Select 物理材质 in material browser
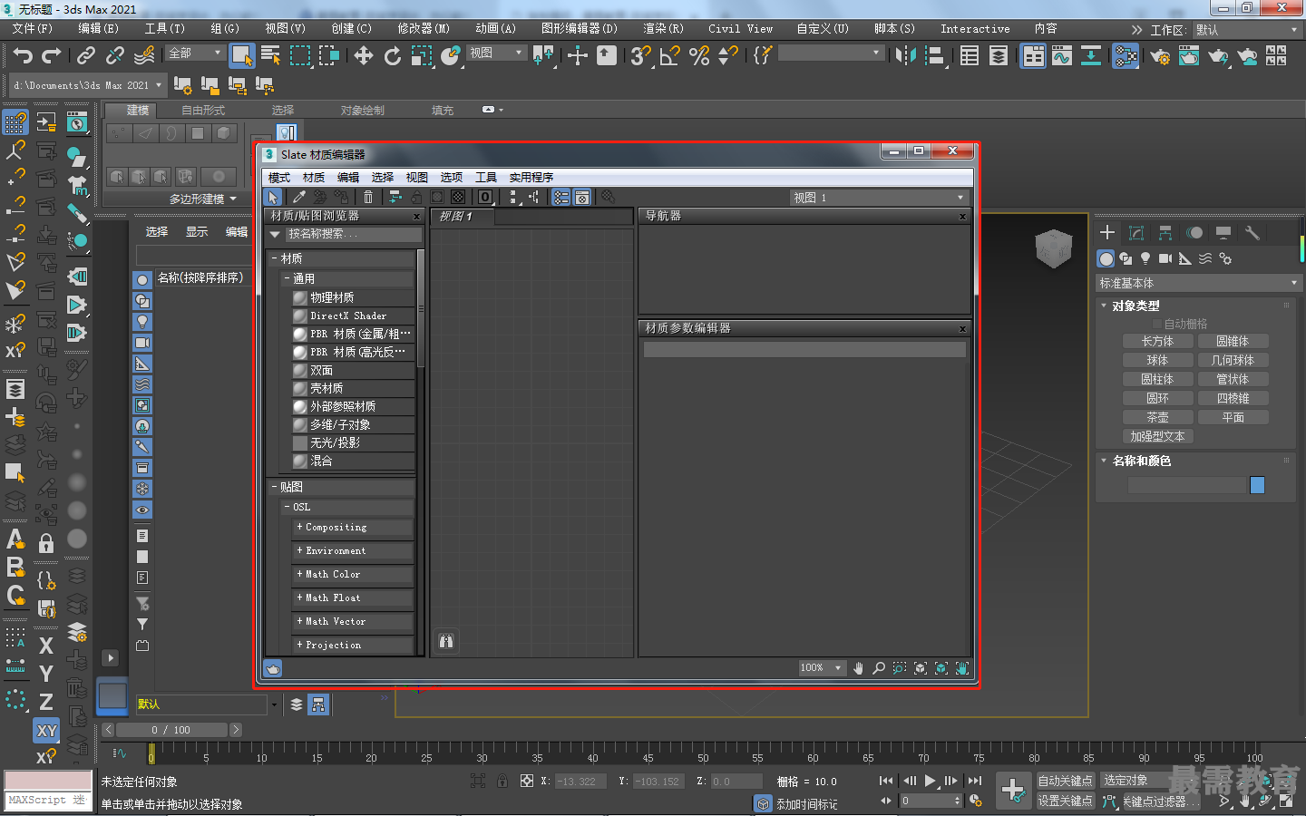Image resolution: width=1306 pixels, height=816 pixels. pos(352,297)
